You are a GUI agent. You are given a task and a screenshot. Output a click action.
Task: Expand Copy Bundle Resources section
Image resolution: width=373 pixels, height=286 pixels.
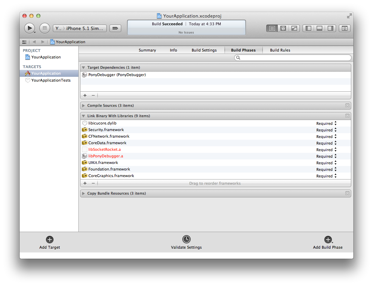pos(84,193)
